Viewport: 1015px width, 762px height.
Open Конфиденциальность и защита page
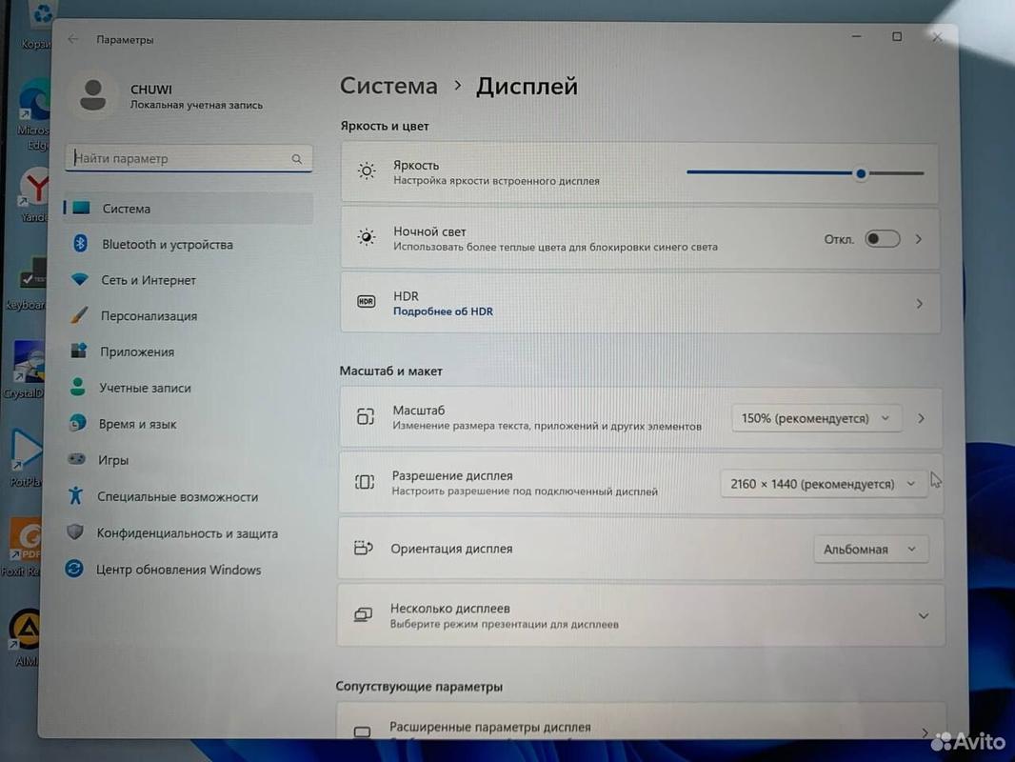tap(189, 532)
